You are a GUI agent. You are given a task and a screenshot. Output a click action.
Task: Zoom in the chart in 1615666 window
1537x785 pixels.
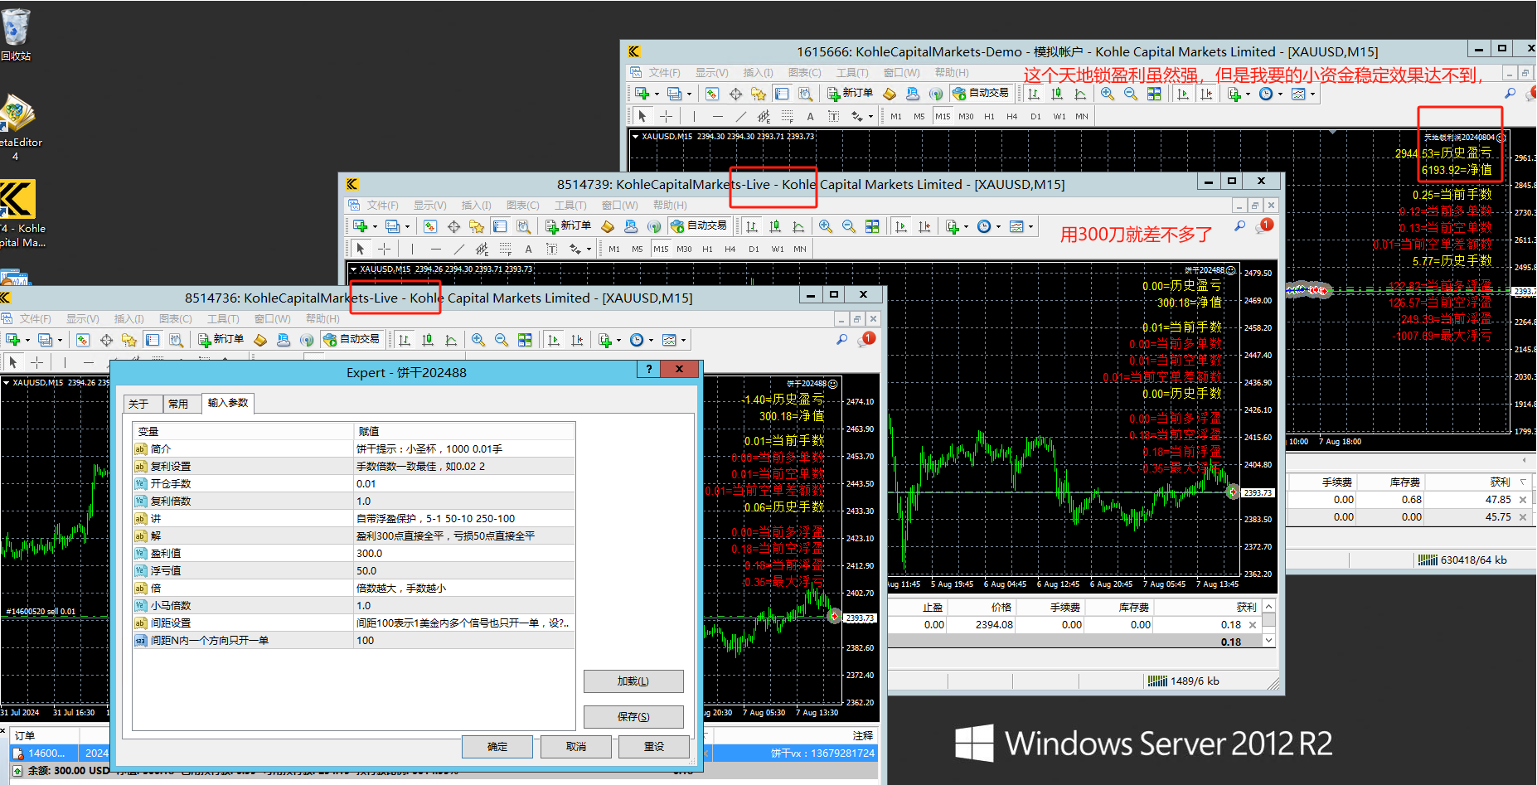pyautogui.click(x=1108, y=94)
